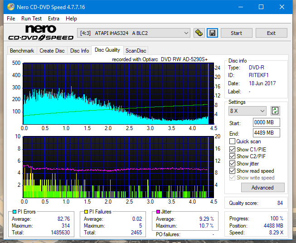Click the Nero CD-DVD Speed title bar icon

pyautogui.click(x=11, y=7)
